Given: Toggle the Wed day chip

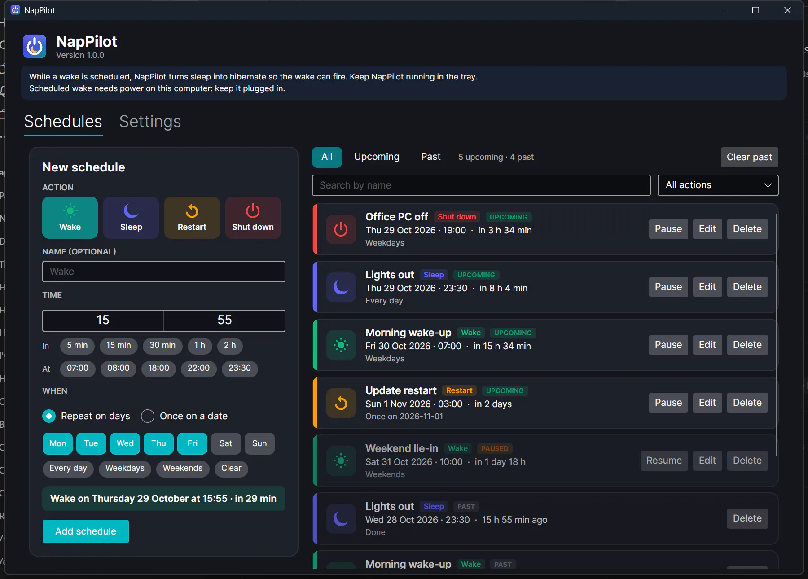Looking at the screenshot, I should (125, 443).
